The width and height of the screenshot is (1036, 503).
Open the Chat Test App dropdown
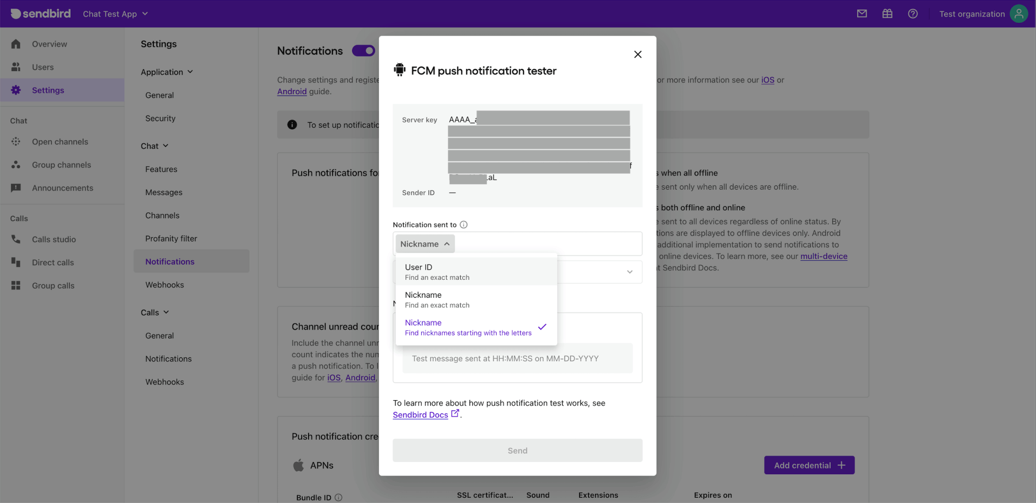click(116, 14)
